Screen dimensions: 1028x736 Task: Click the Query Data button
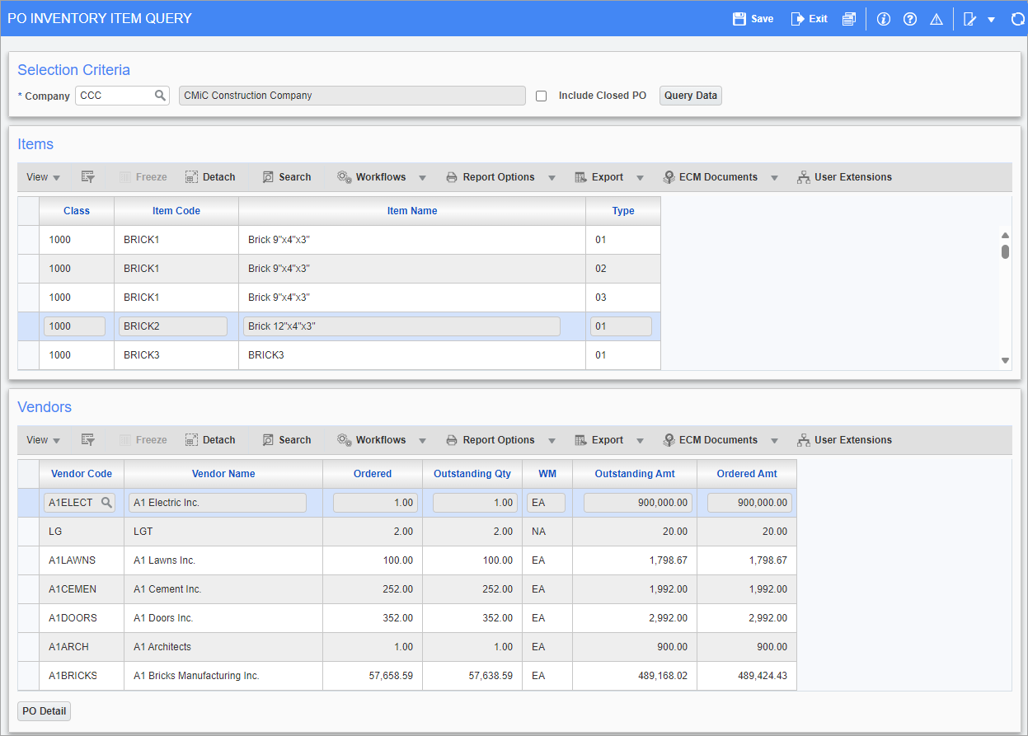(x=691, y=96)
